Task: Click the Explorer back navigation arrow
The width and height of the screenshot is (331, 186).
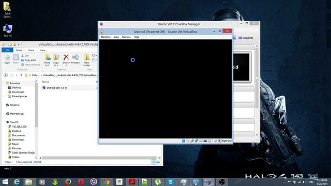Action: pyautogui.click(x=6, y=75)
